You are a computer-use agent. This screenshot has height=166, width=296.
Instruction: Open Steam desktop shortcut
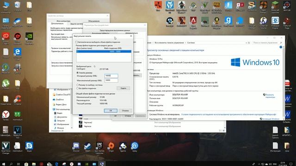(x=87, y=147)
